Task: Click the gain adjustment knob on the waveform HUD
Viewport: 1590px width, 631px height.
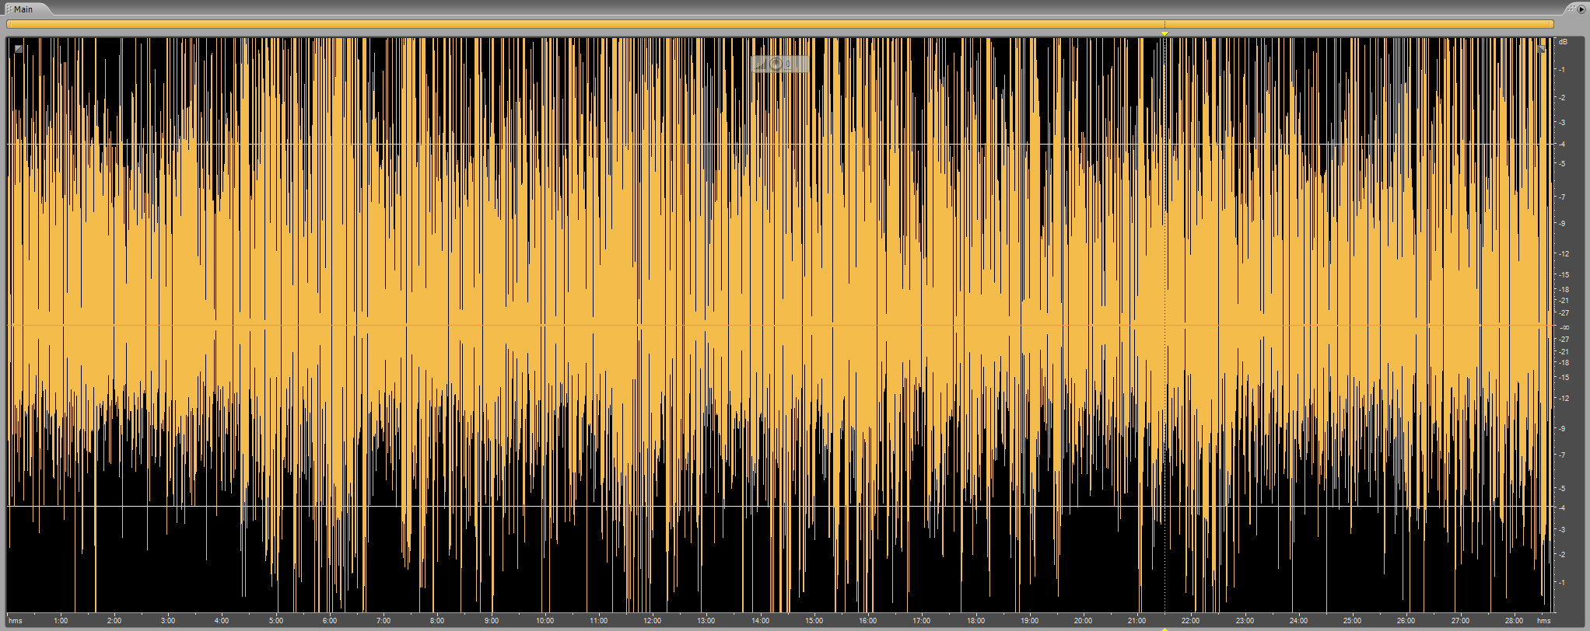Action: click(776, 64)
